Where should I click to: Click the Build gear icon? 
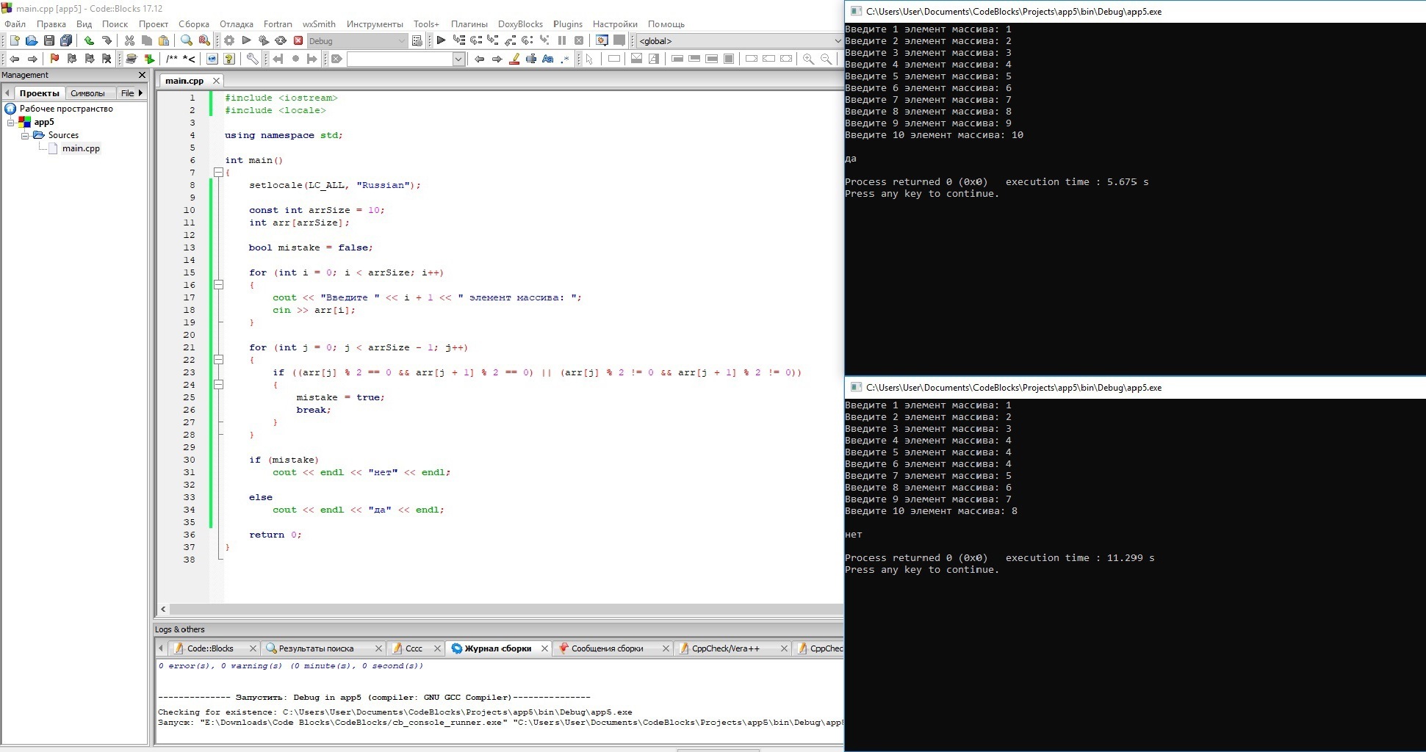click(x=229, y=41)
